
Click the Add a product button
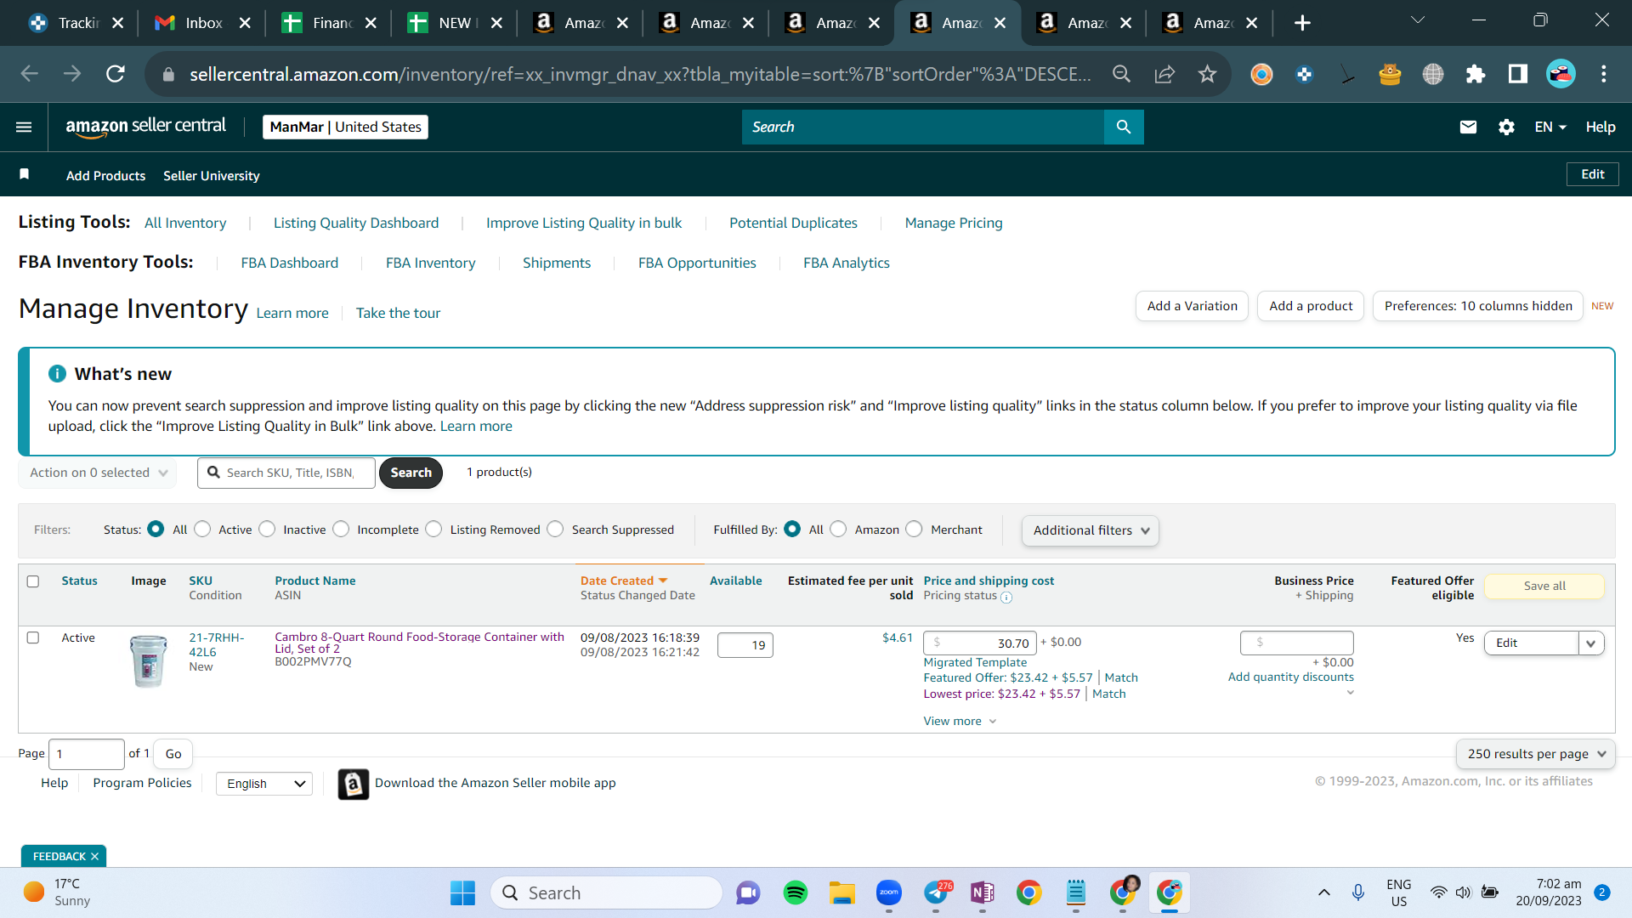click(x=1311, y=306)
